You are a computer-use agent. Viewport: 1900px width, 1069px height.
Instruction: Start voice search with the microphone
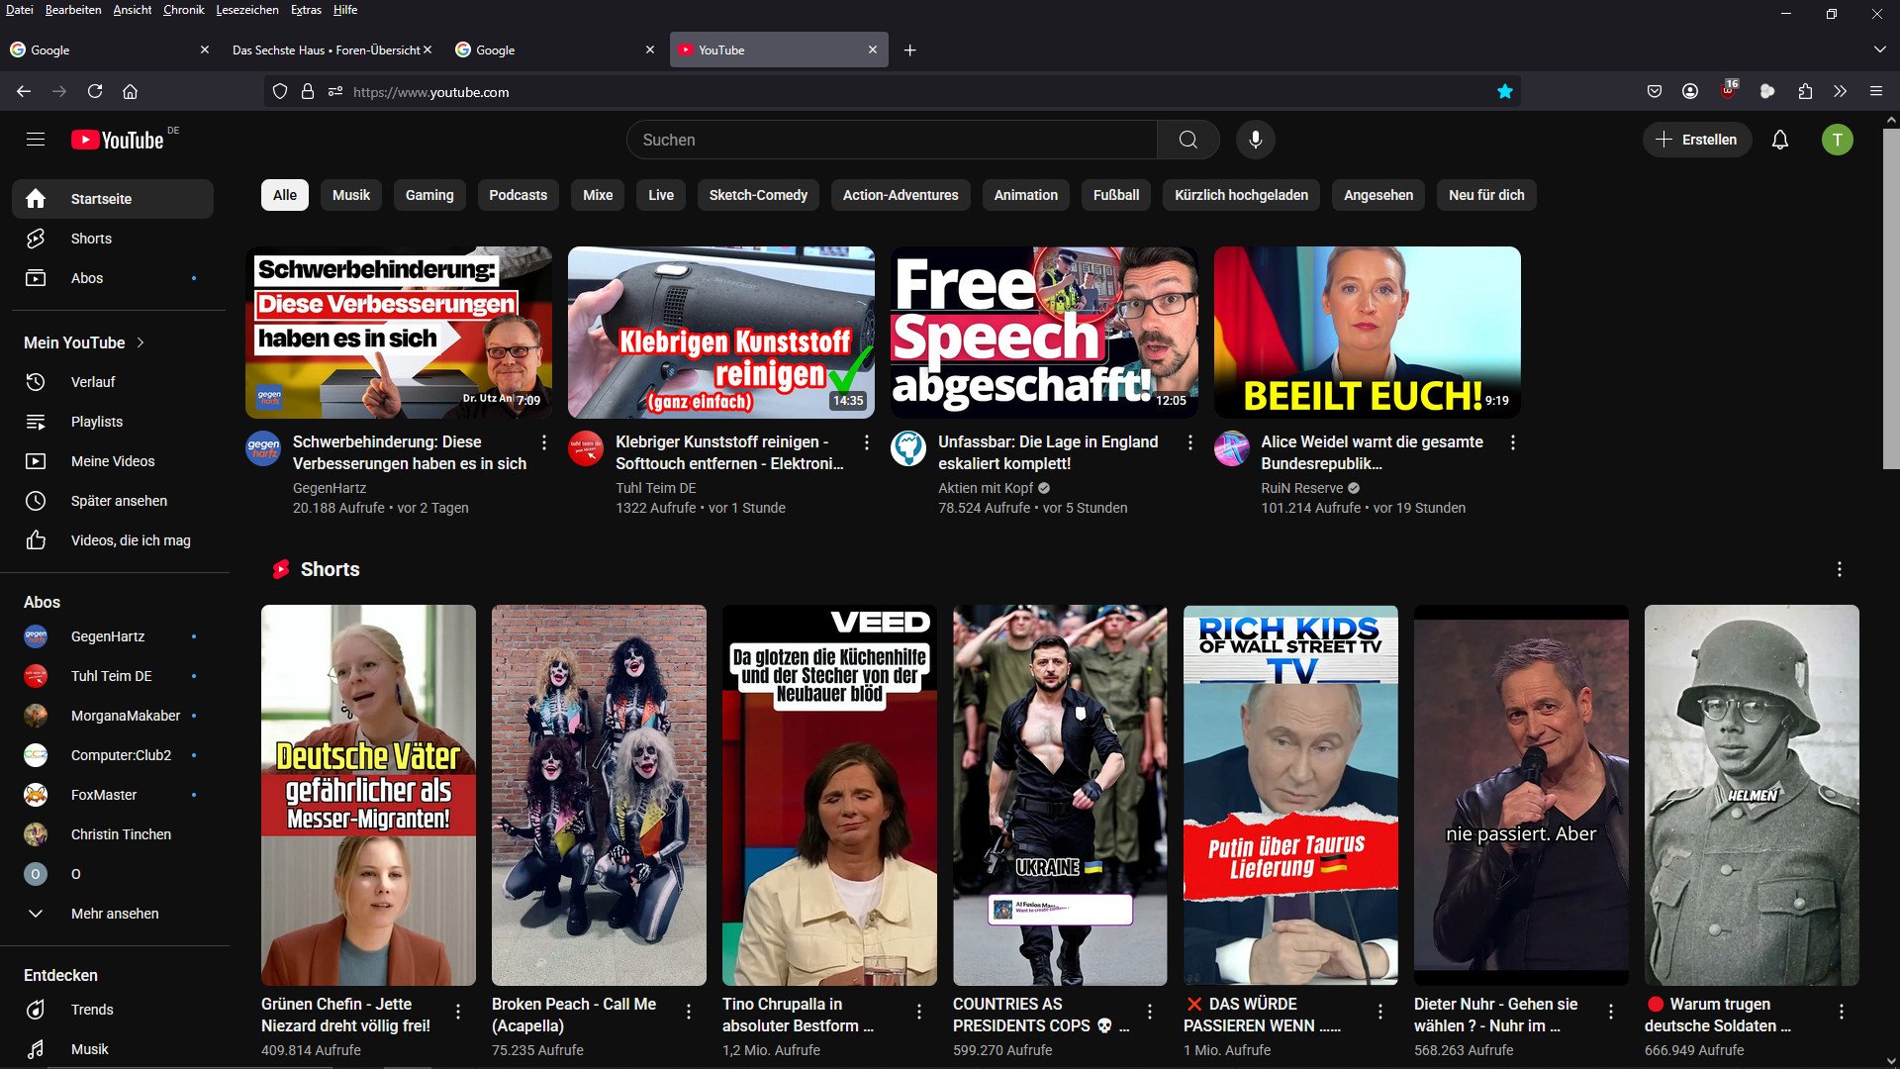[x=1255, y=140]
